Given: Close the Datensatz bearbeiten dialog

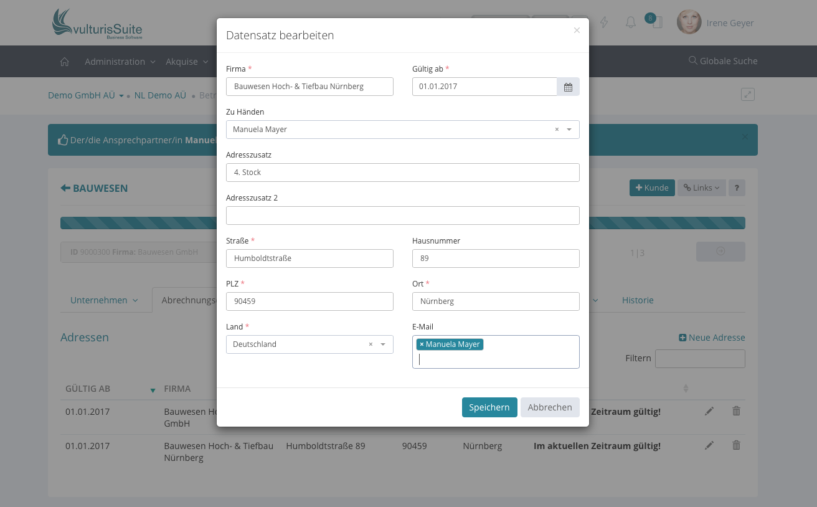Looking at the screenshot, I should pyautogui.click(x=577, y=31).
